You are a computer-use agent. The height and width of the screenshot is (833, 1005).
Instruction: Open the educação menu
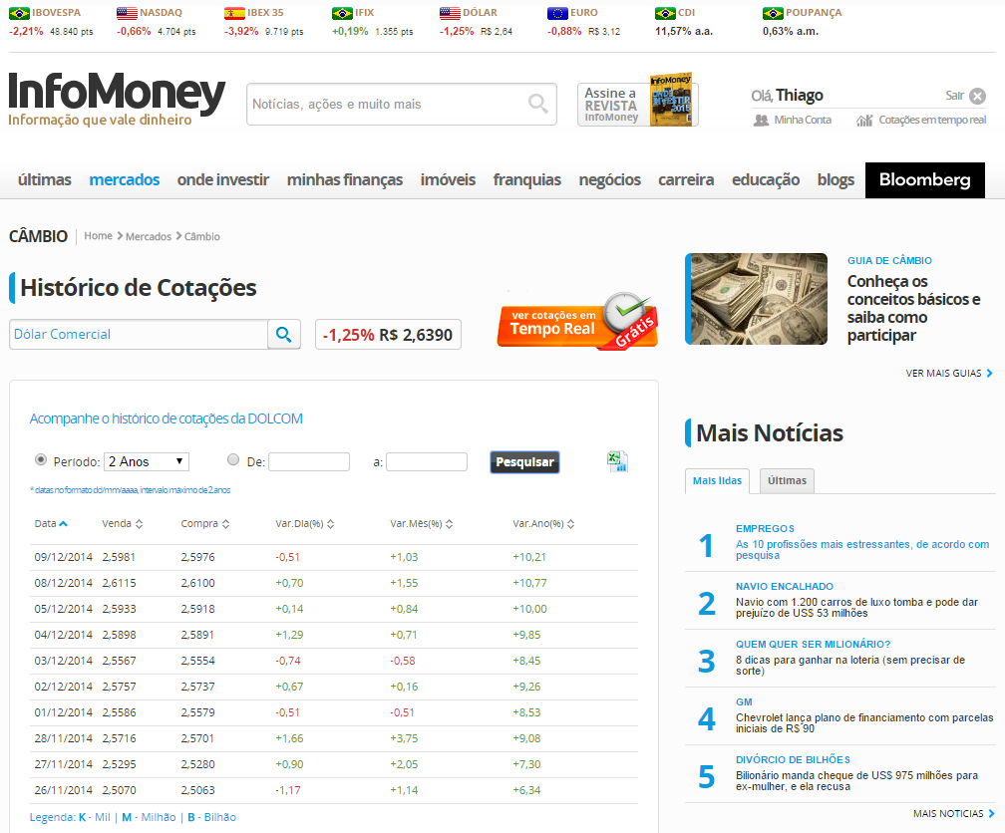point(766,180)
